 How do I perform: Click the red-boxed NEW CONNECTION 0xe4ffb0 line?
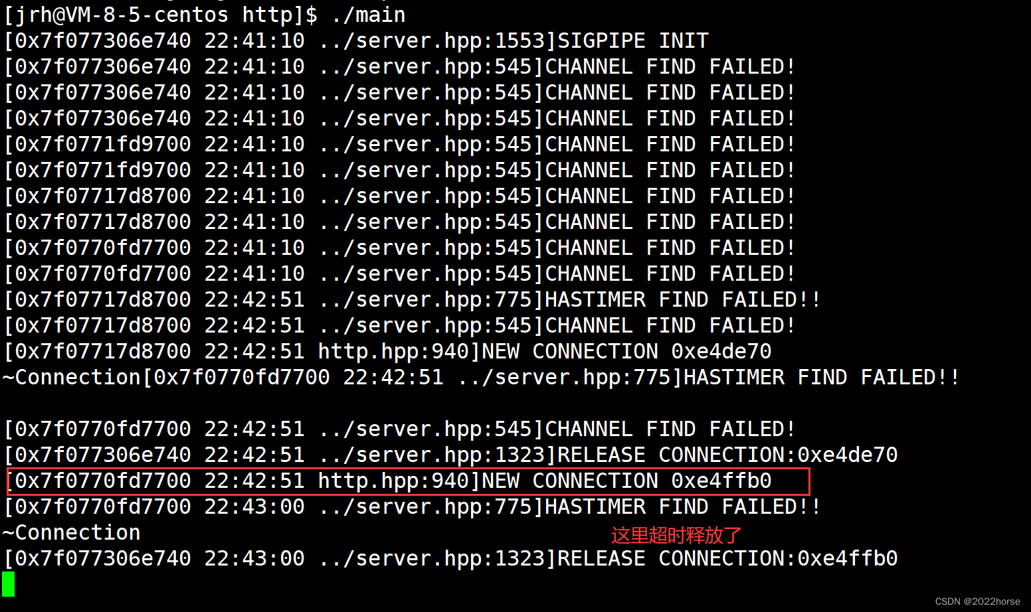(x=407, y=481)
